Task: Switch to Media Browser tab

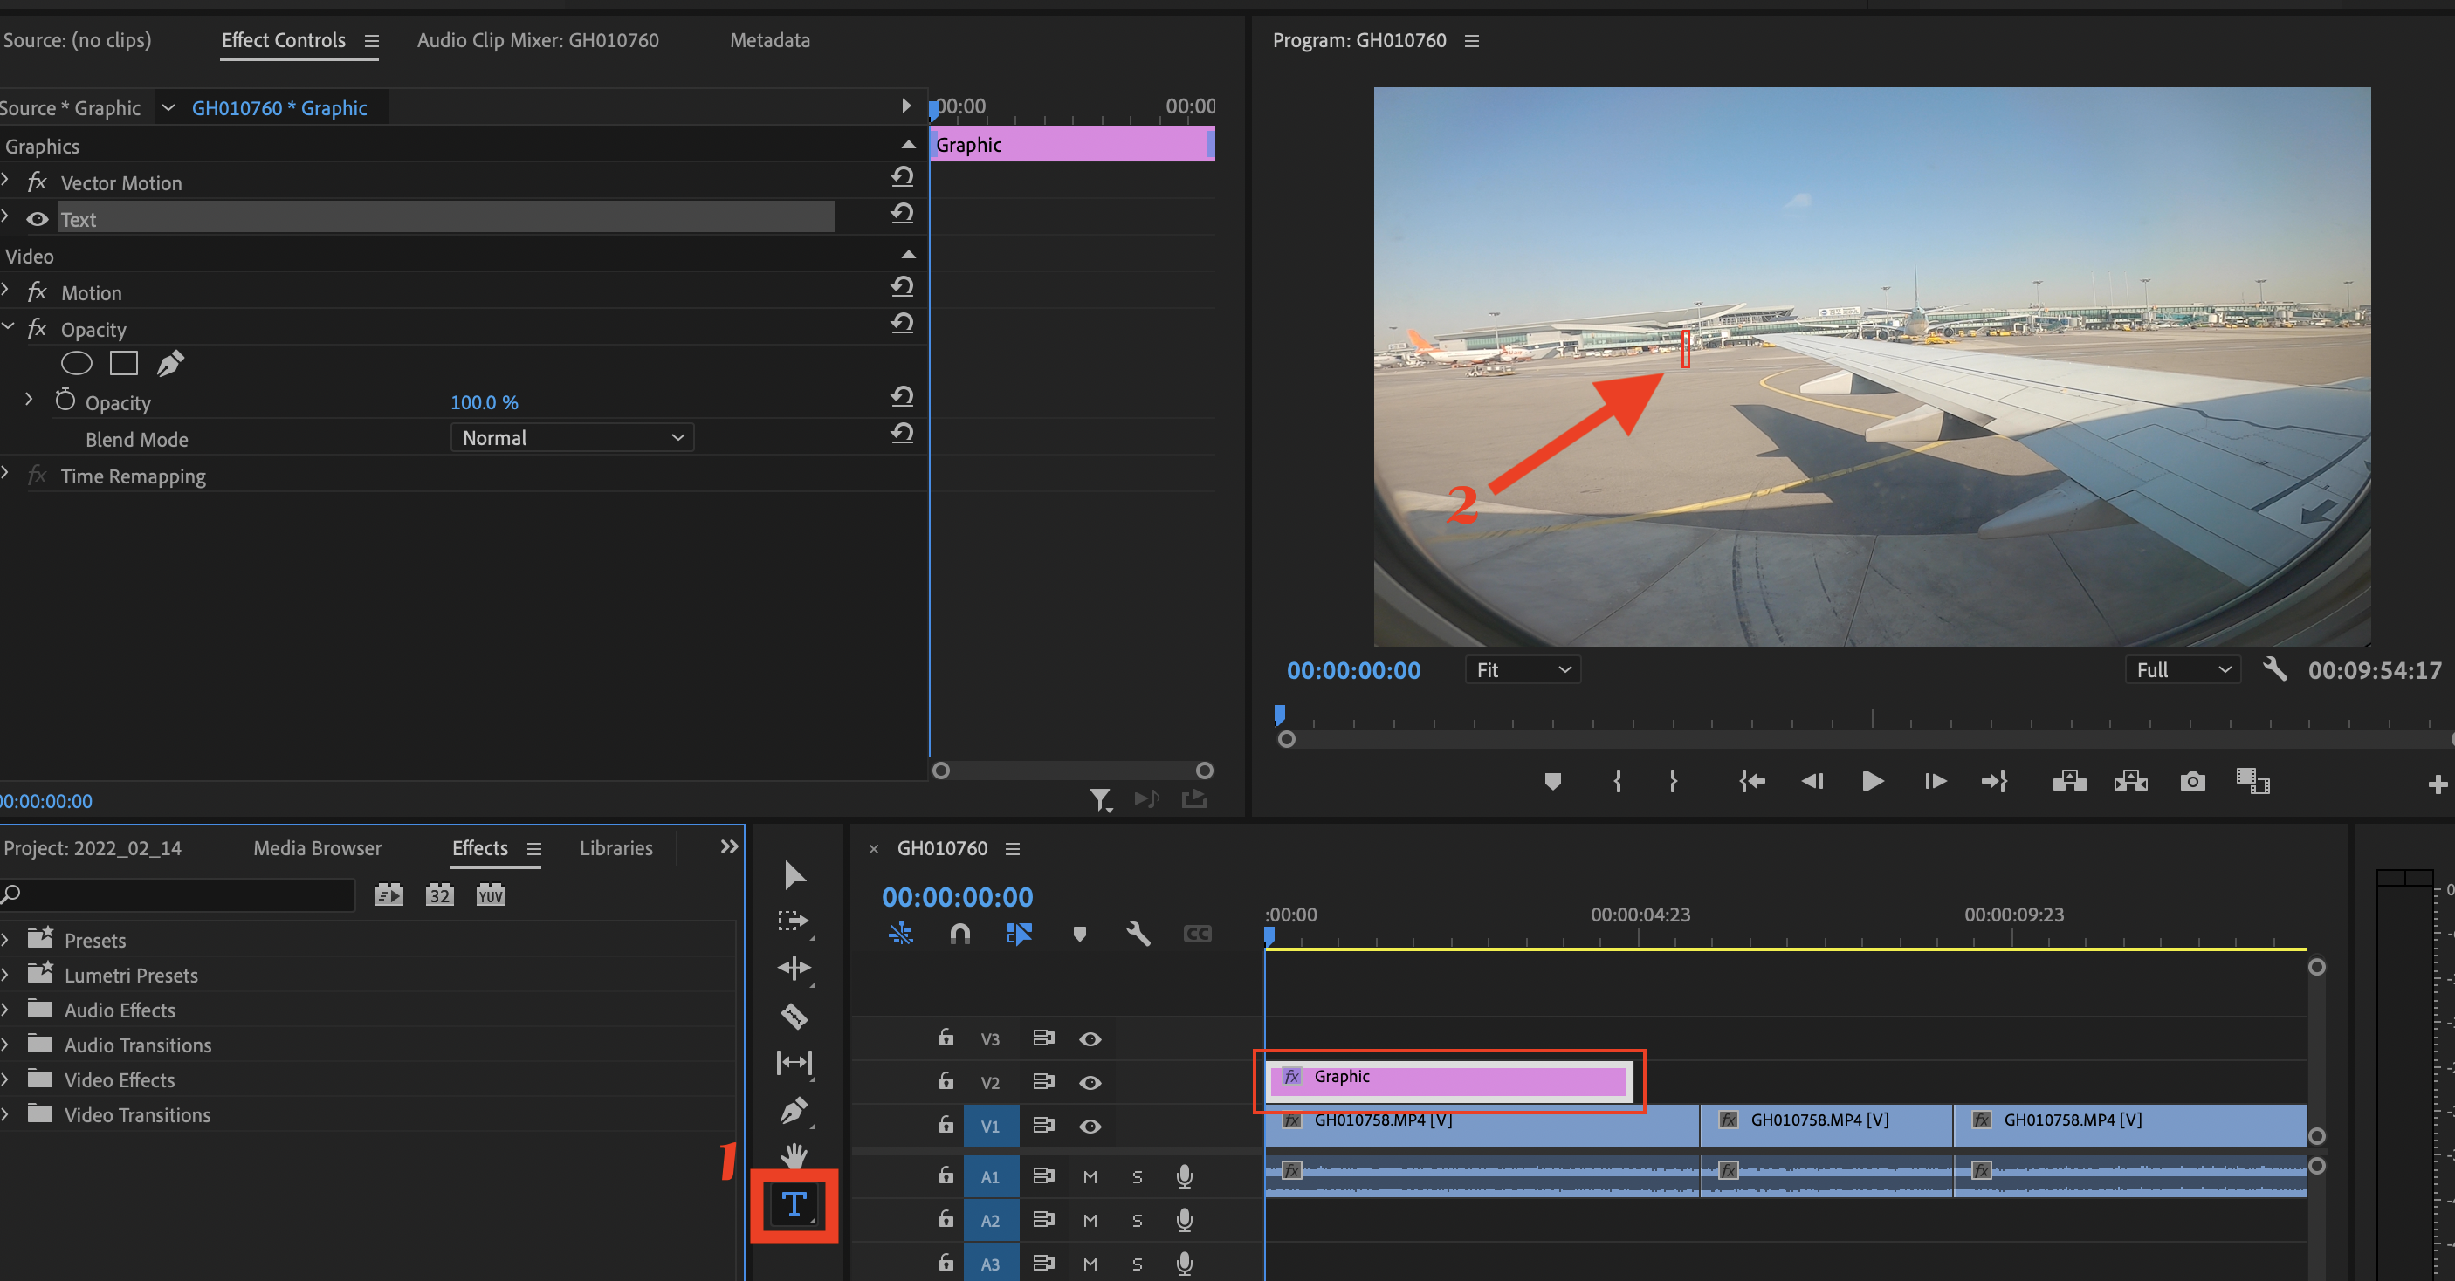Action: click(318, 847)
